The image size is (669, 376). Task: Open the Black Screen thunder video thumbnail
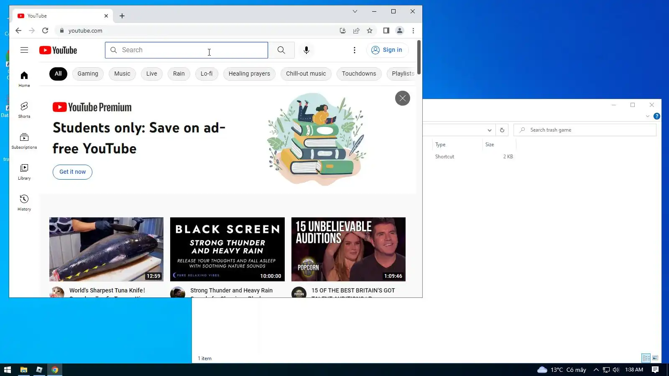coord(227,249)
